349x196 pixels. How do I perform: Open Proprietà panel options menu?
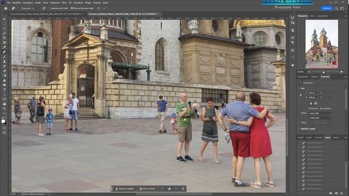pos(345,77)
